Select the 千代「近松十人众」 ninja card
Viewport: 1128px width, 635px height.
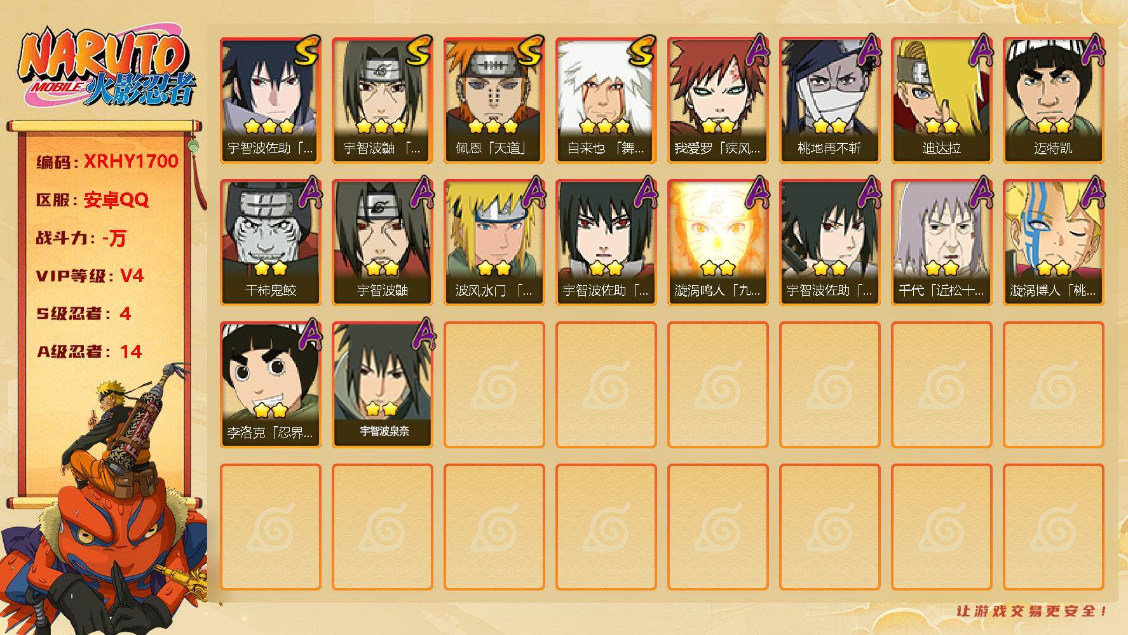(x=941, y=242)
